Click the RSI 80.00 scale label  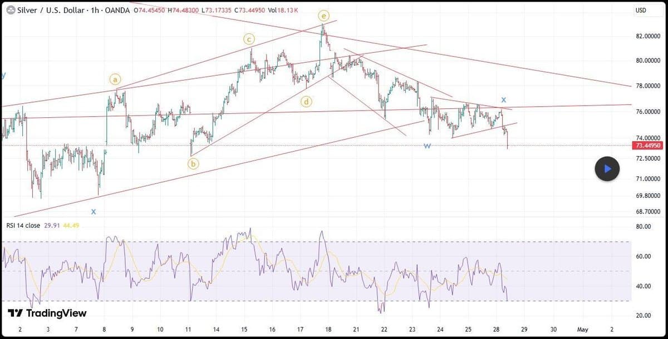click(x=643, y=226)
